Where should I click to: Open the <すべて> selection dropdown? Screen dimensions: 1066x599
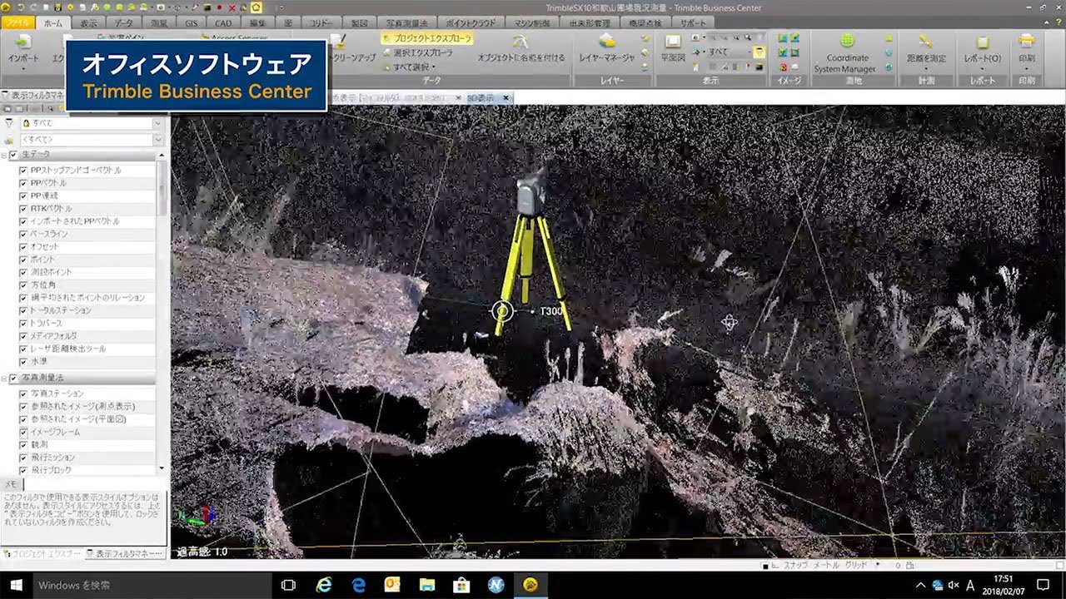pos(157,141)
